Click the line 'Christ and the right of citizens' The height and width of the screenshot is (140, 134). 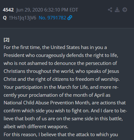click(x=62, y=79)
